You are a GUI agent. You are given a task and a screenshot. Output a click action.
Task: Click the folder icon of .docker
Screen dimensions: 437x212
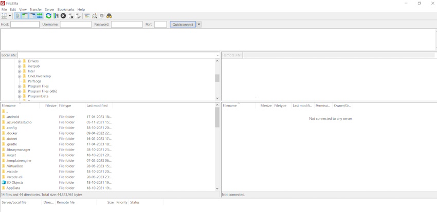(x=4, y=133)
